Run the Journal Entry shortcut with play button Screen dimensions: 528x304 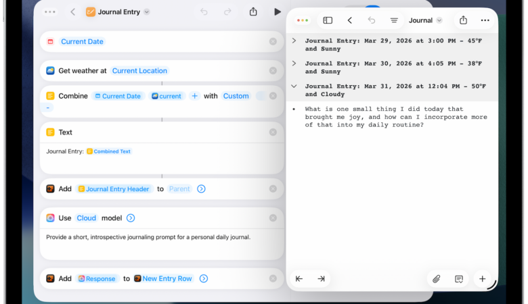tap(277, 11)
